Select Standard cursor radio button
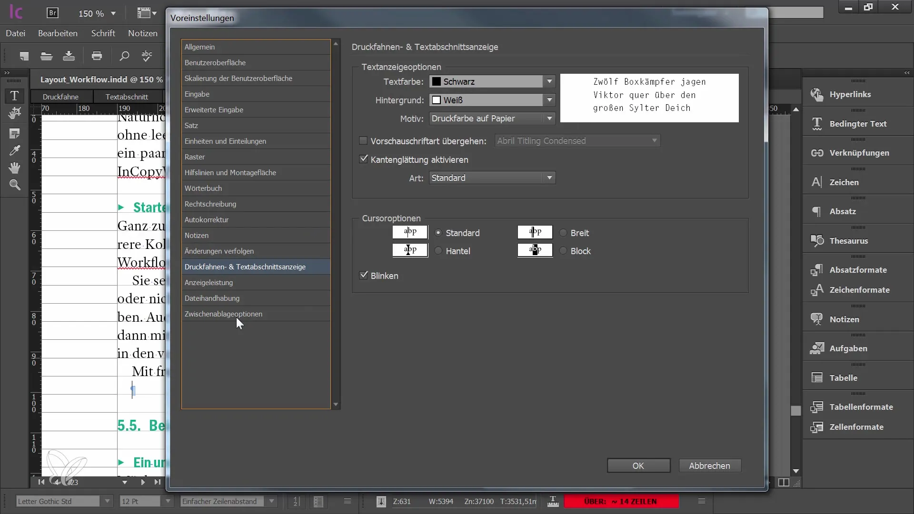The image size is (914, 514). pyautogui.click(x=438, y=232)
